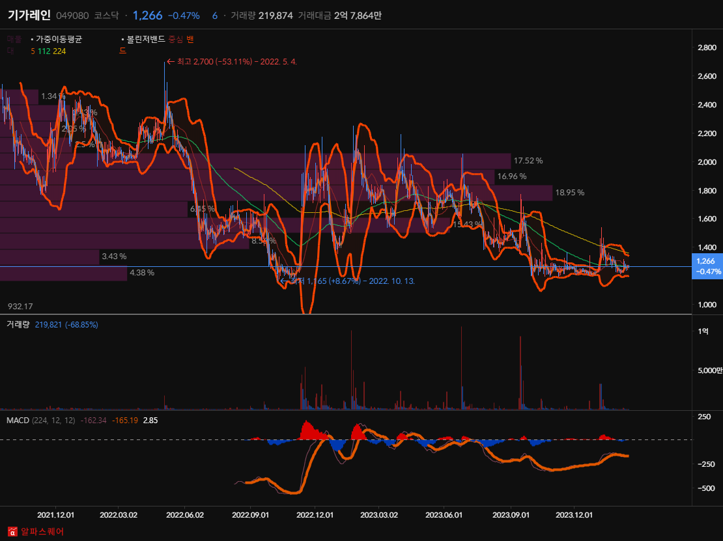This screenshot has height=541, width=723.
Task: Toggle the 가중이동평균 indicator legend
Action: pyautogui.click(x=59, y=39)
